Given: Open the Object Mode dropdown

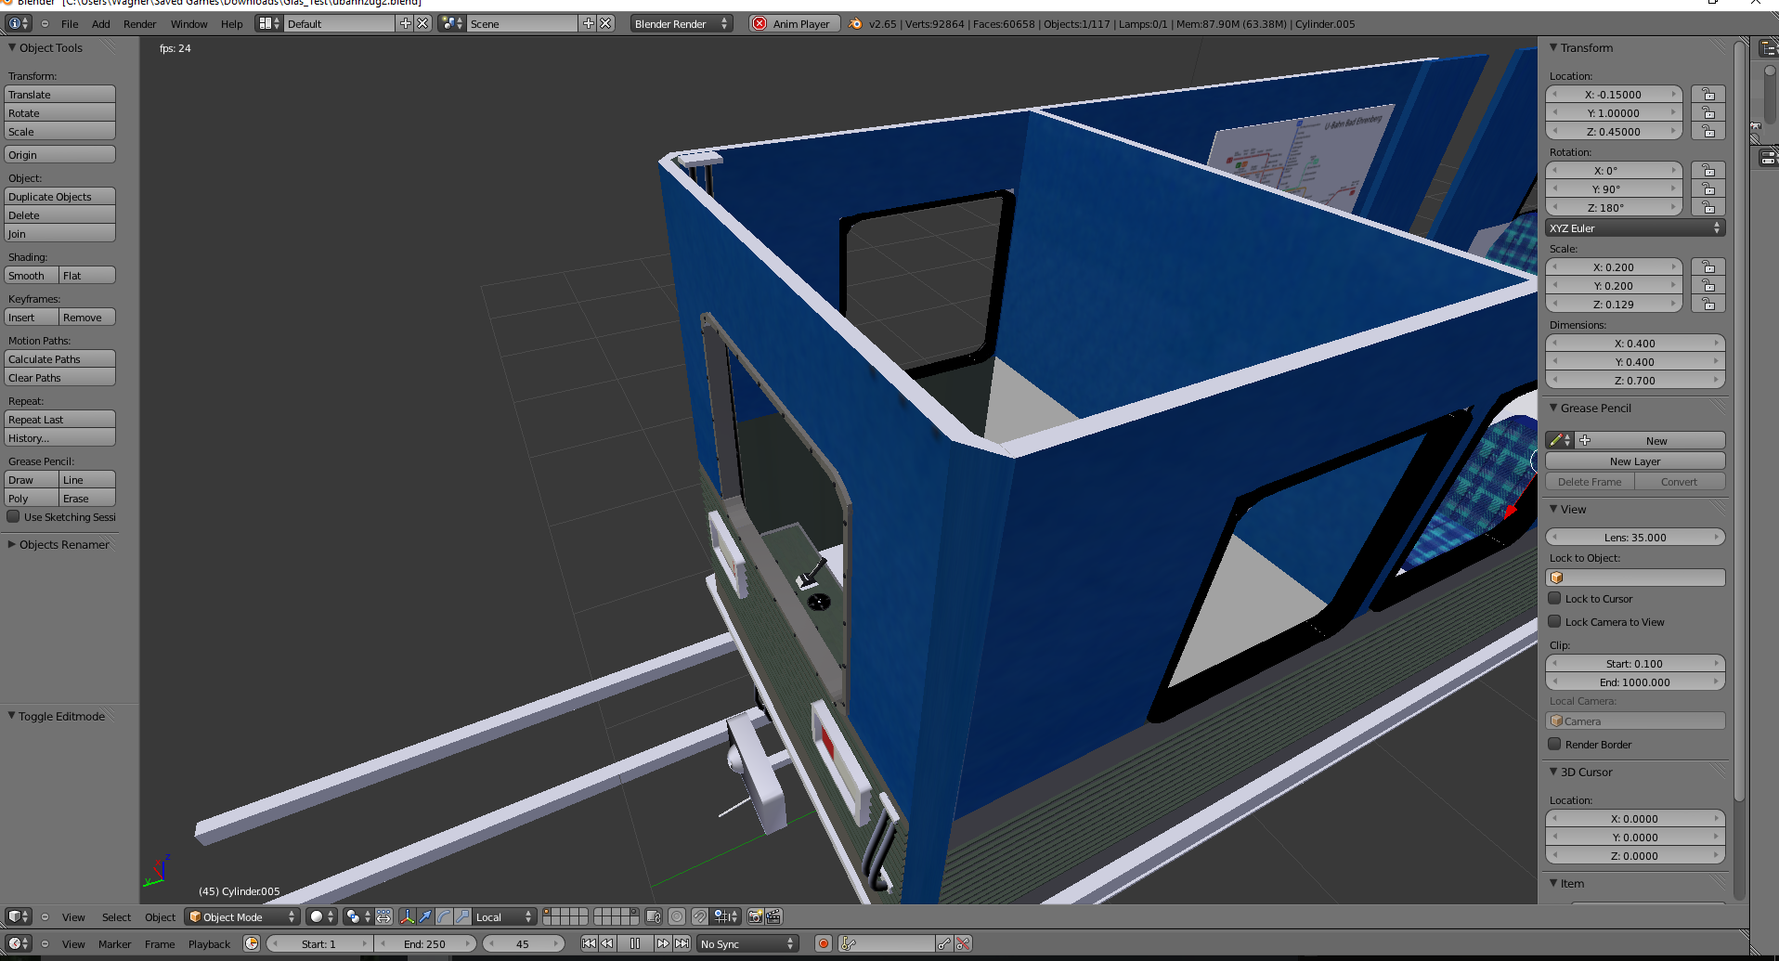Looking at the screenshot, I should click(242, 916).
